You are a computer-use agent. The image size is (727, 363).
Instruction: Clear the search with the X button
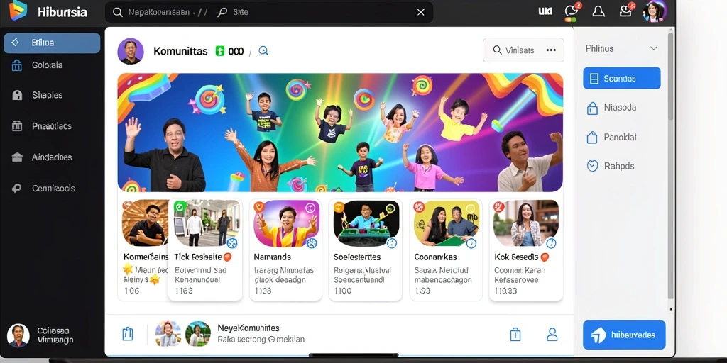coord(420,13)
